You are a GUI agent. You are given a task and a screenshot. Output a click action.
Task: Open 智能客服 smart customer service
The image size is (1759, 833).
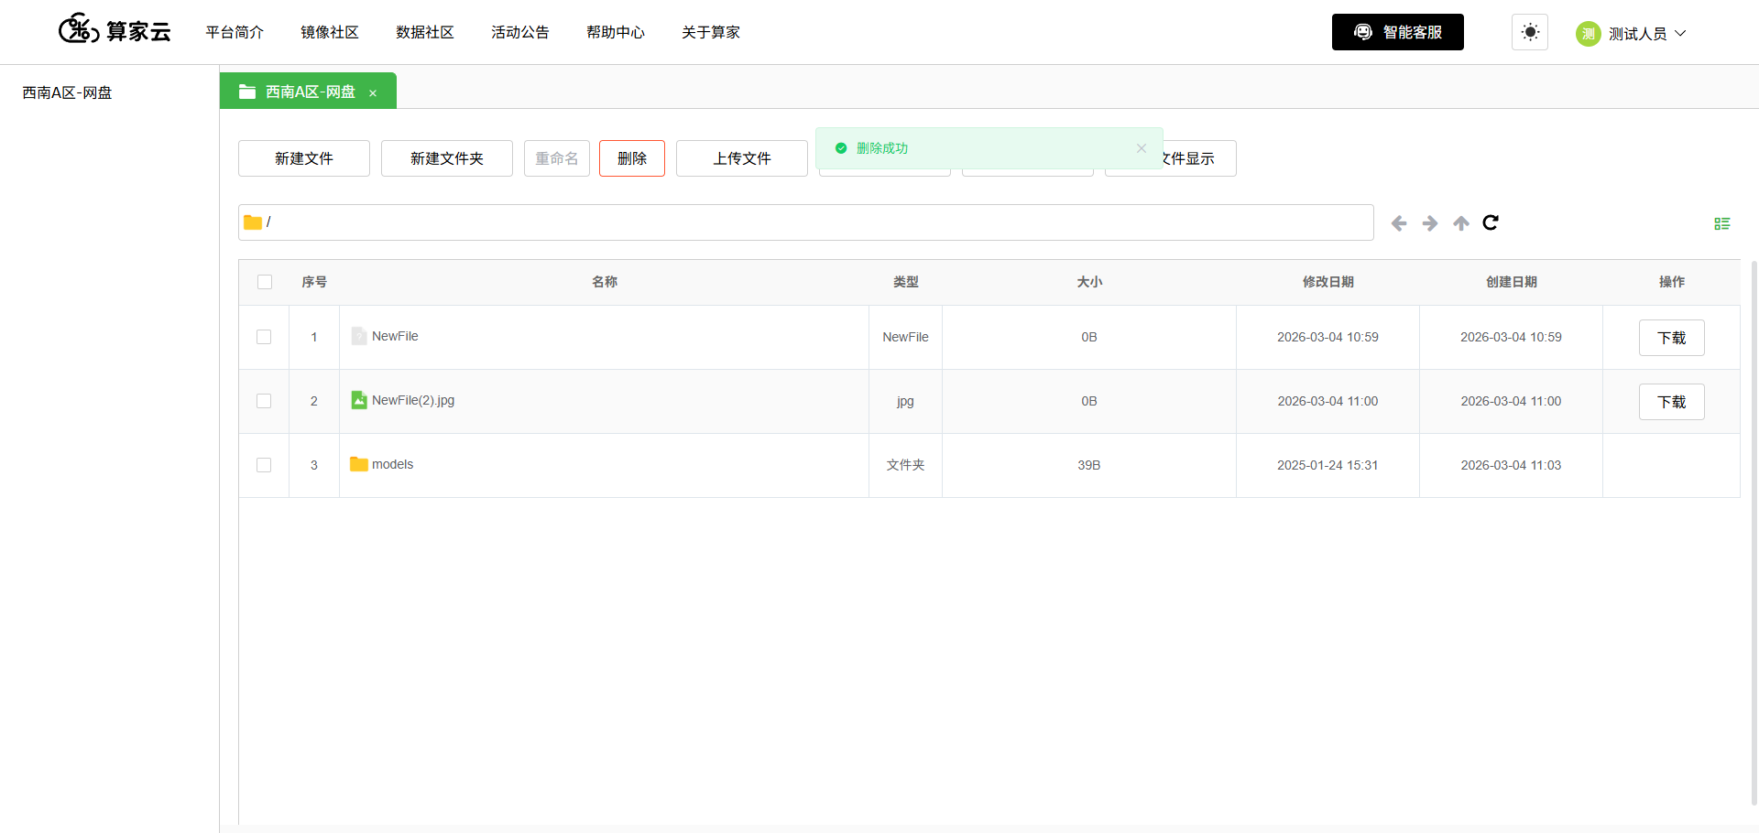point(1398,32)
